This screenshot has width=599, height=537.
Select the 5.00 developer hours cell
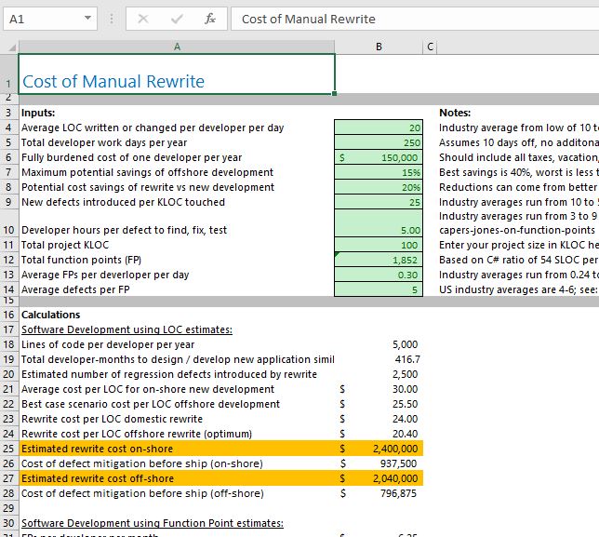pyautogui.click(x=379, y=223)
